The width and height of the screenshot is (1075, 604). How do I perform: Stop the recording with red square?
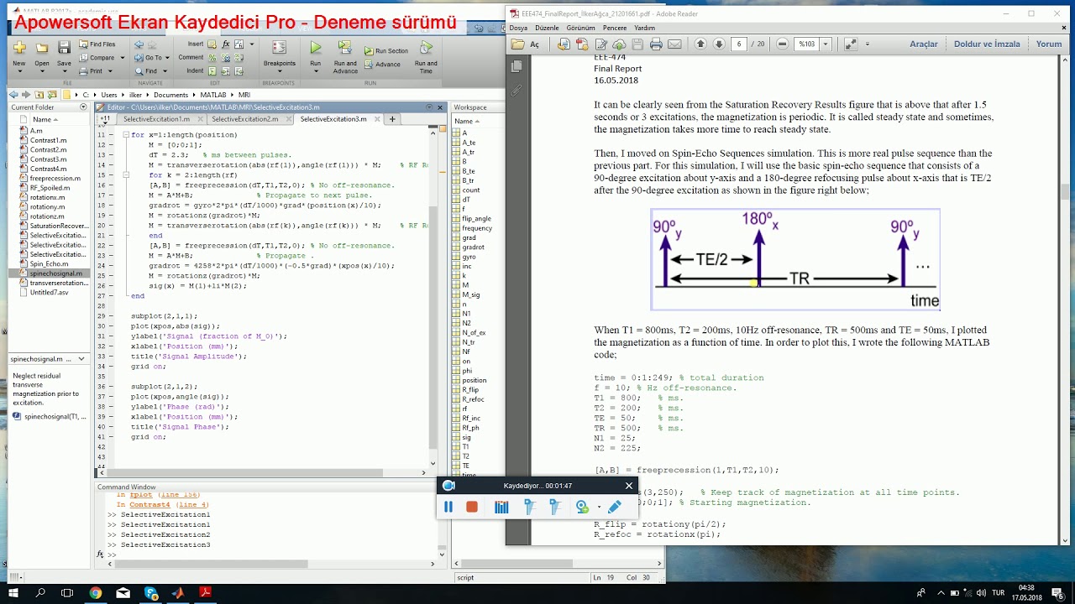point(472,507)
